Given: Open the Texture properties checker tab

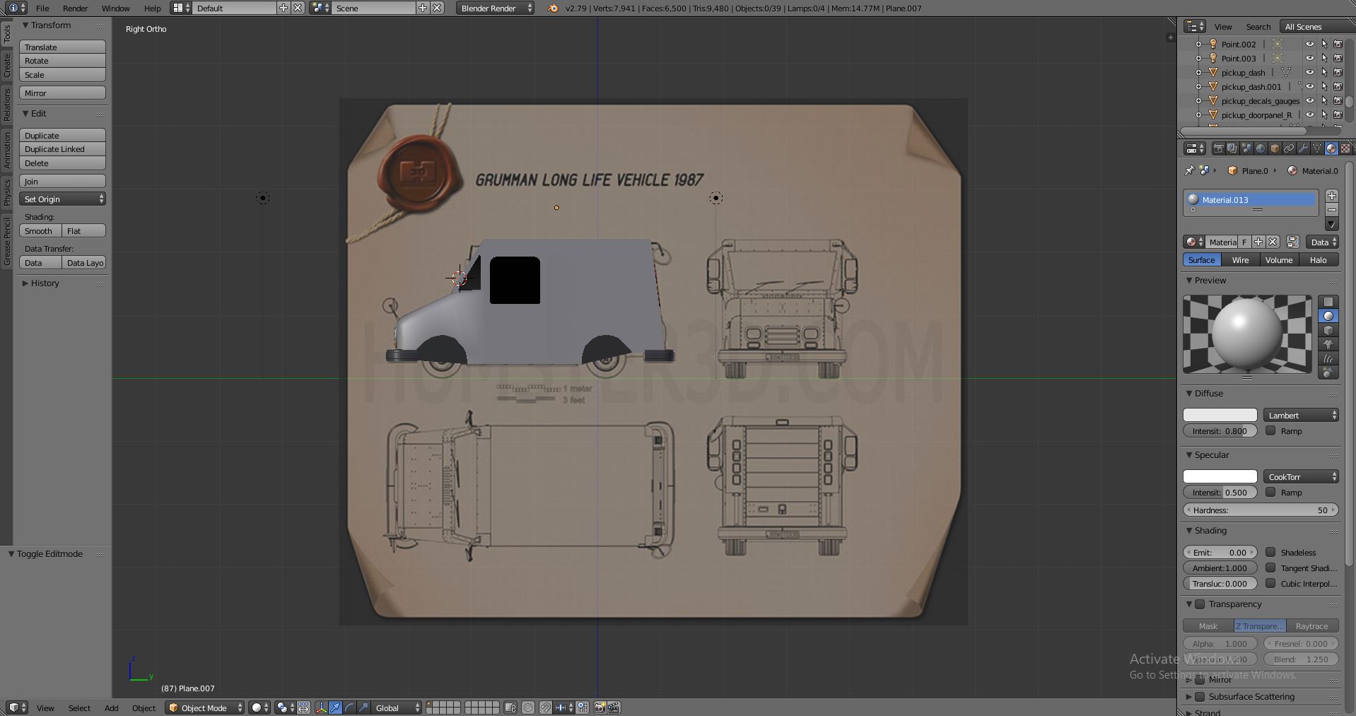Looking at the screenshot, I should tap(1345, 148).
